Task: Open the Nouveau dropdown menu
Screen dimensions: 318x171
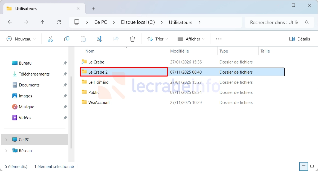Action: 21,39
